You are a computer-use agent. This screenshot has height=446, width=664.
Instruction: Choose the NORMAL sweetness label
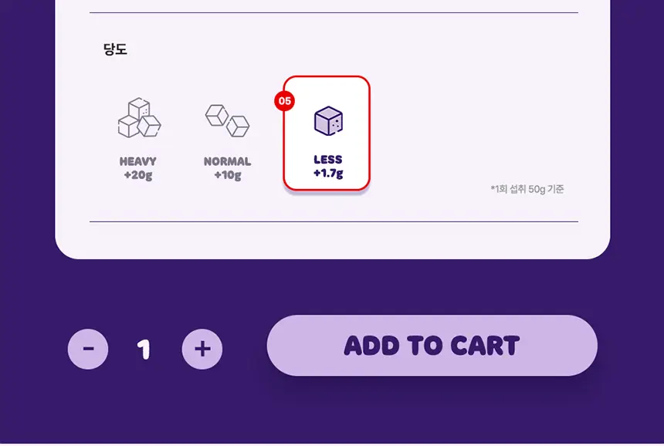228,161
